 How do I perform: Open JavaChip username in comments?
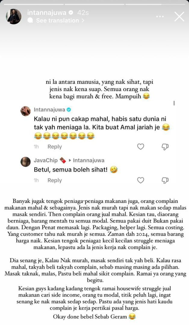(45, 160)
